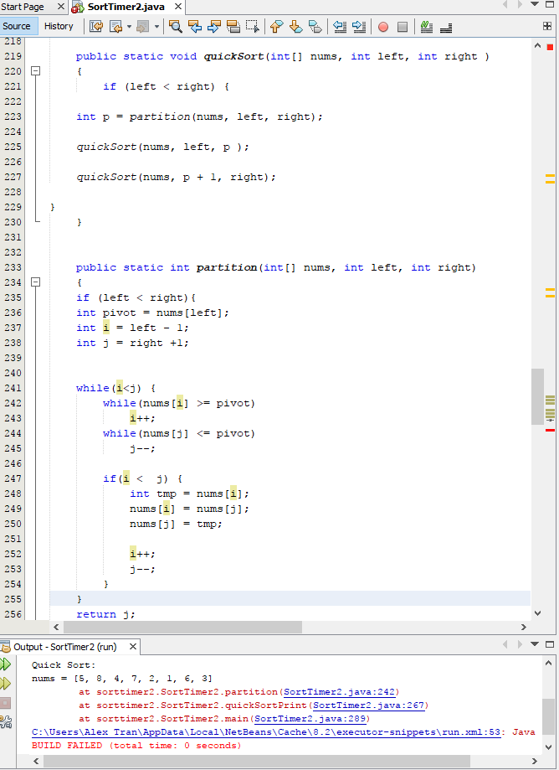Click Shift Line Left icon
This screenshot has height=770, width=559.
339,27
